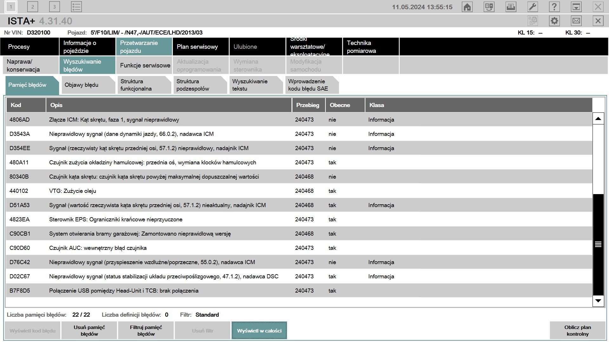609x342 pixels.
Task: Select Przetwarzanie pojazdu menu
Action: point(144,47)
